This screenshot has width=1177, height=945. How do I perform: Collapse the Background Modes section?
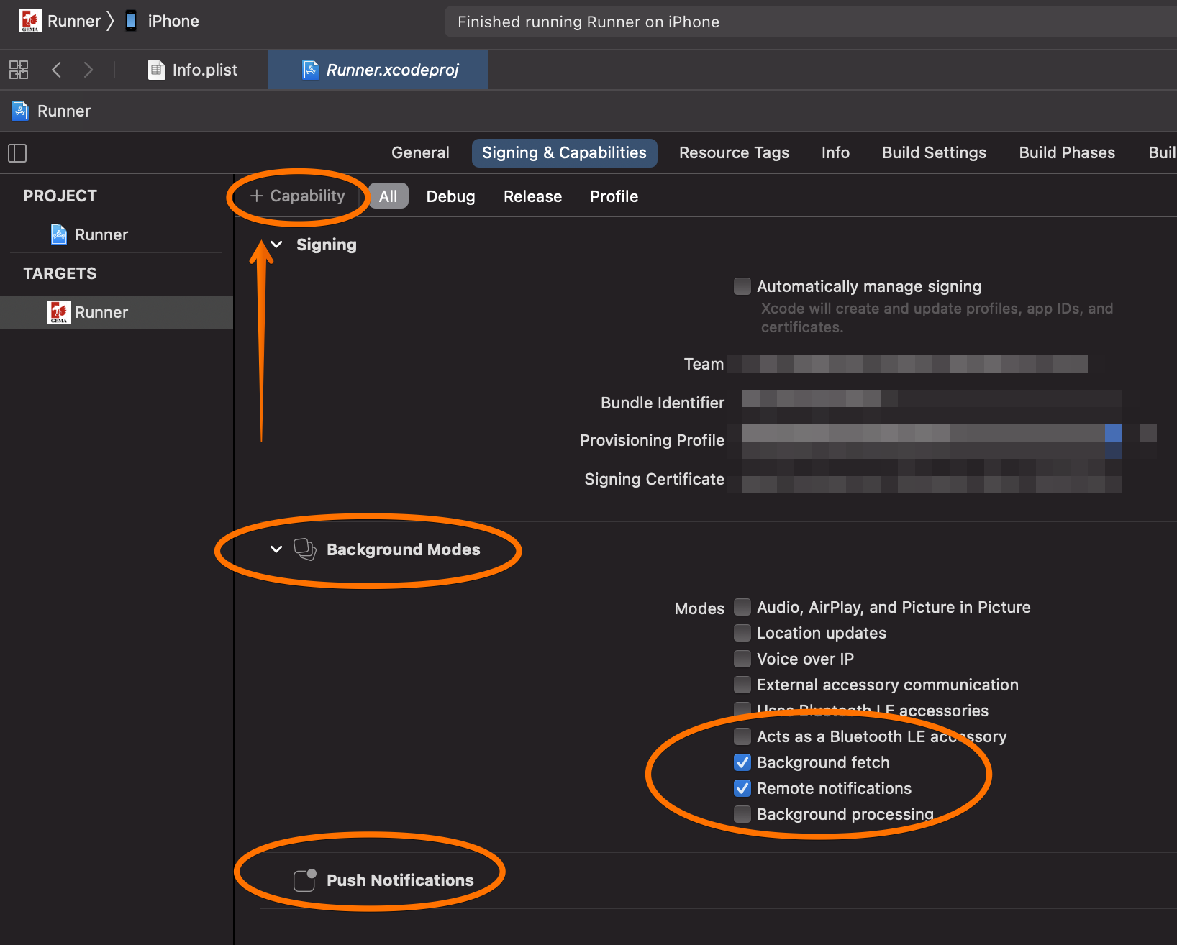[276, 549]
